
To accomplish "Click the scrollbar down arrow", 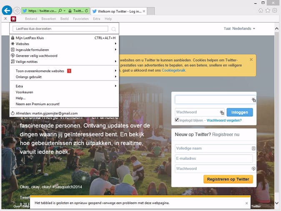I will coord(277,203).
